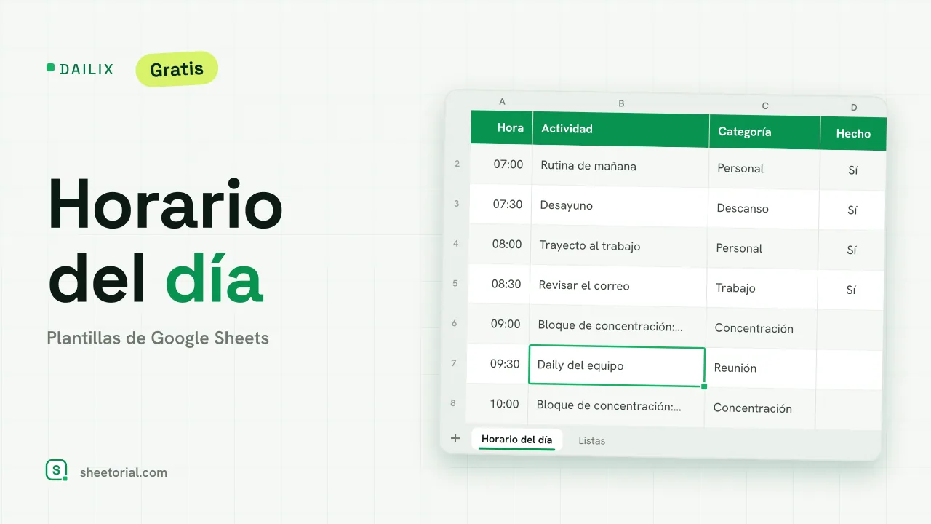This screenshot has width=931, height=524.
Task: Select row 6 number header
Action: coord(454,323)
